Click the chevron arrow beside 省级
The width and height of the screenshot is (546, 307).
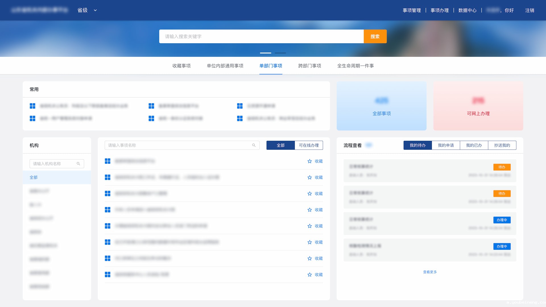(x=95, y=10)
